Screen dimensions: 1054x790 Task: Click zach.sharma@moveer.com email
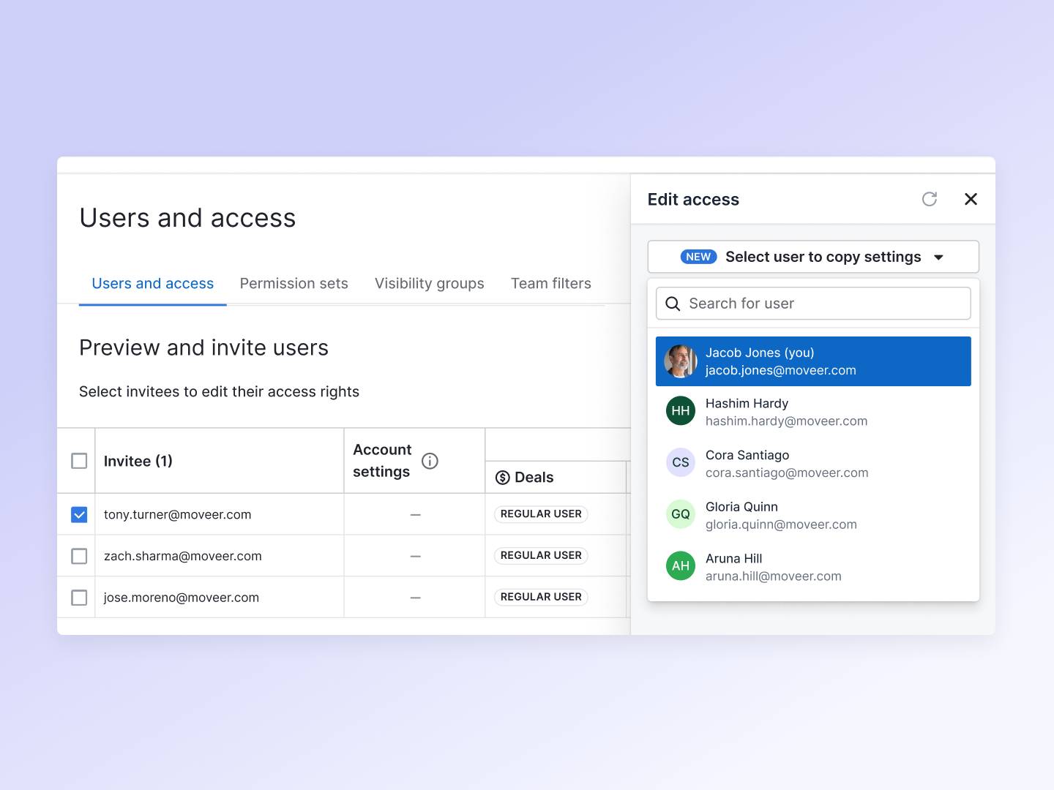[x=183, y=557]
